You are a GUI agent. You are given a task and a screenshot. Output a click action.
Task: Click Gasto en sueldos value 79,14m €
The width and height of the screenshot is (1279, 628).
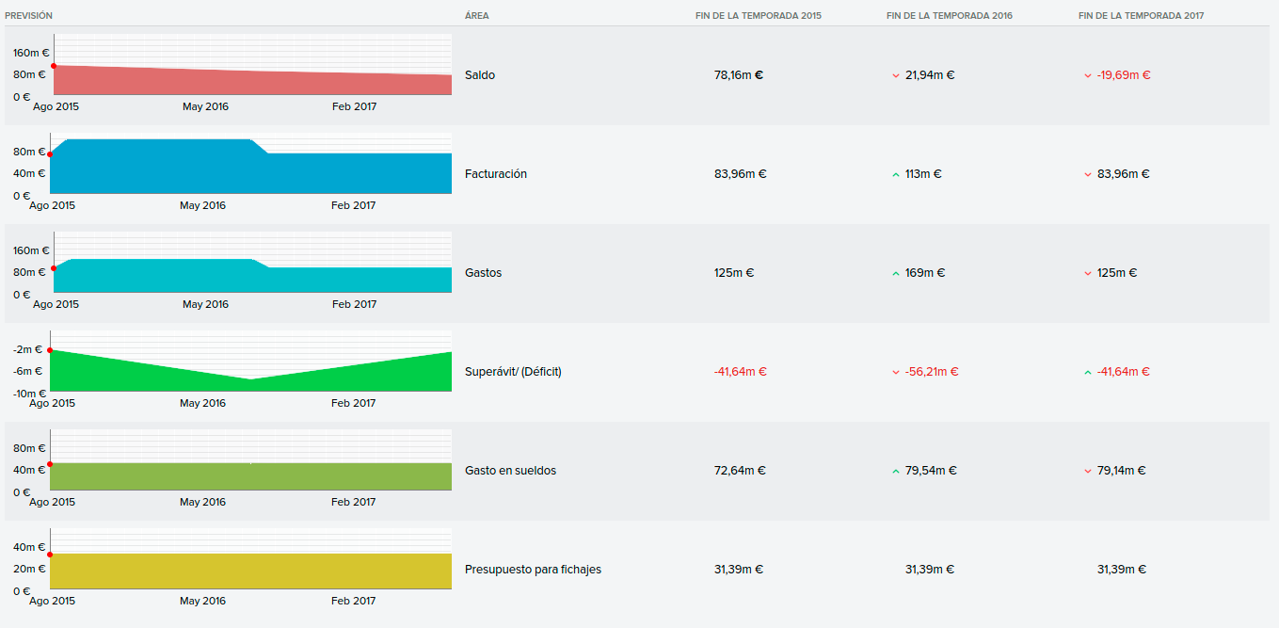(1122, 471)
